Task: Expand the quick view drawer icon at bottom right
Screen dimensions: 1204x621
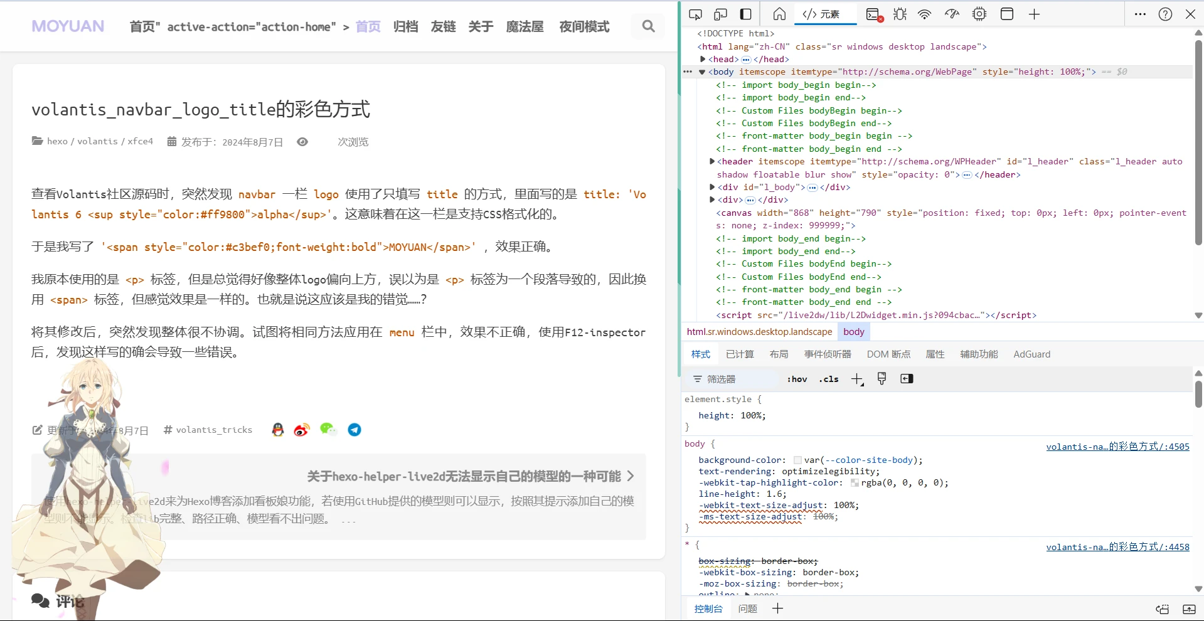Action: coord(1189,609)
